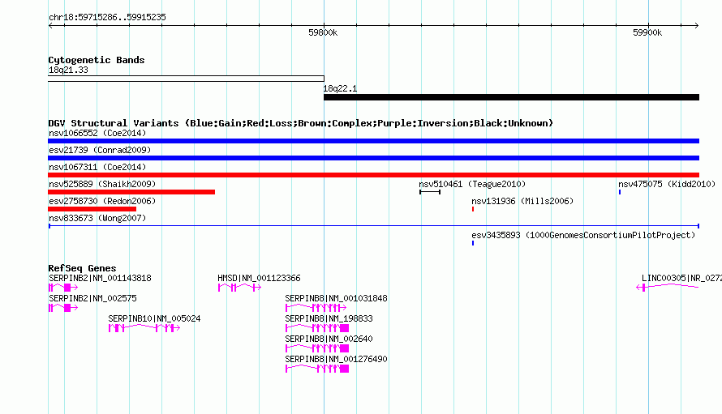The image size is (722, 414).
Task: Open variant nsv1066552 (Coe2014) label
Action: 97,133
